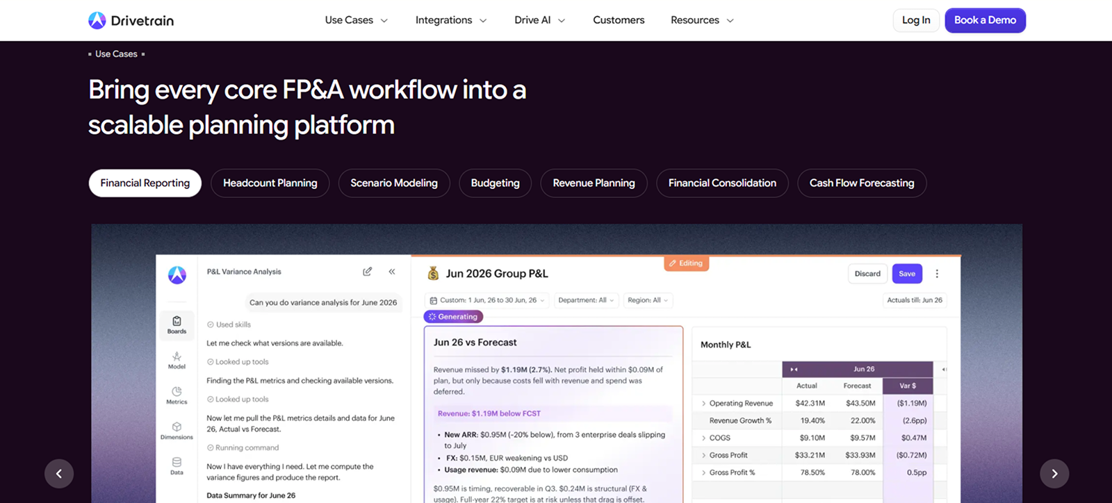The image size is (1112, 503).
Task: Open the Model icon in demo sidebar
Action: pos(177,360)
